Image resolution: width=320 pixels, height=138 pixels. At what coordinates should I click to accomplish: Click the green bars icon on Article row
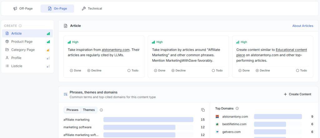click(48, 34)
